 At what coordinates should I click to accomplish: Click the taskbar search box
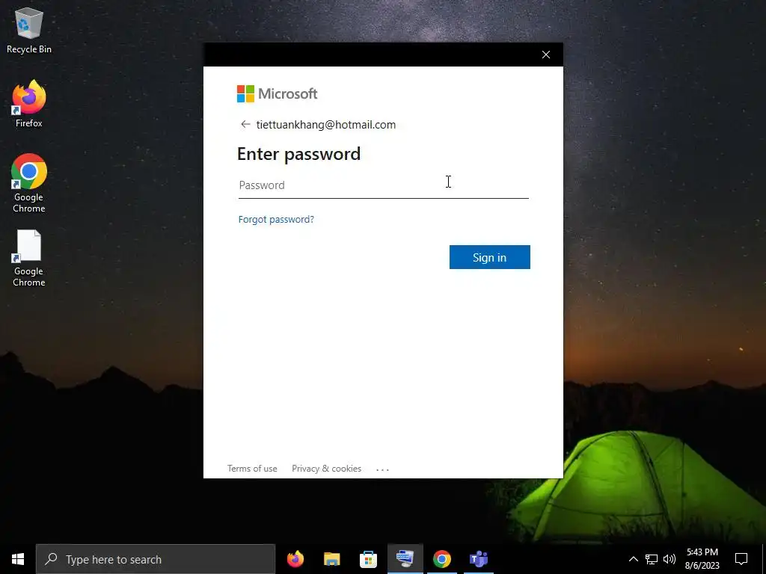pos(156,559)
